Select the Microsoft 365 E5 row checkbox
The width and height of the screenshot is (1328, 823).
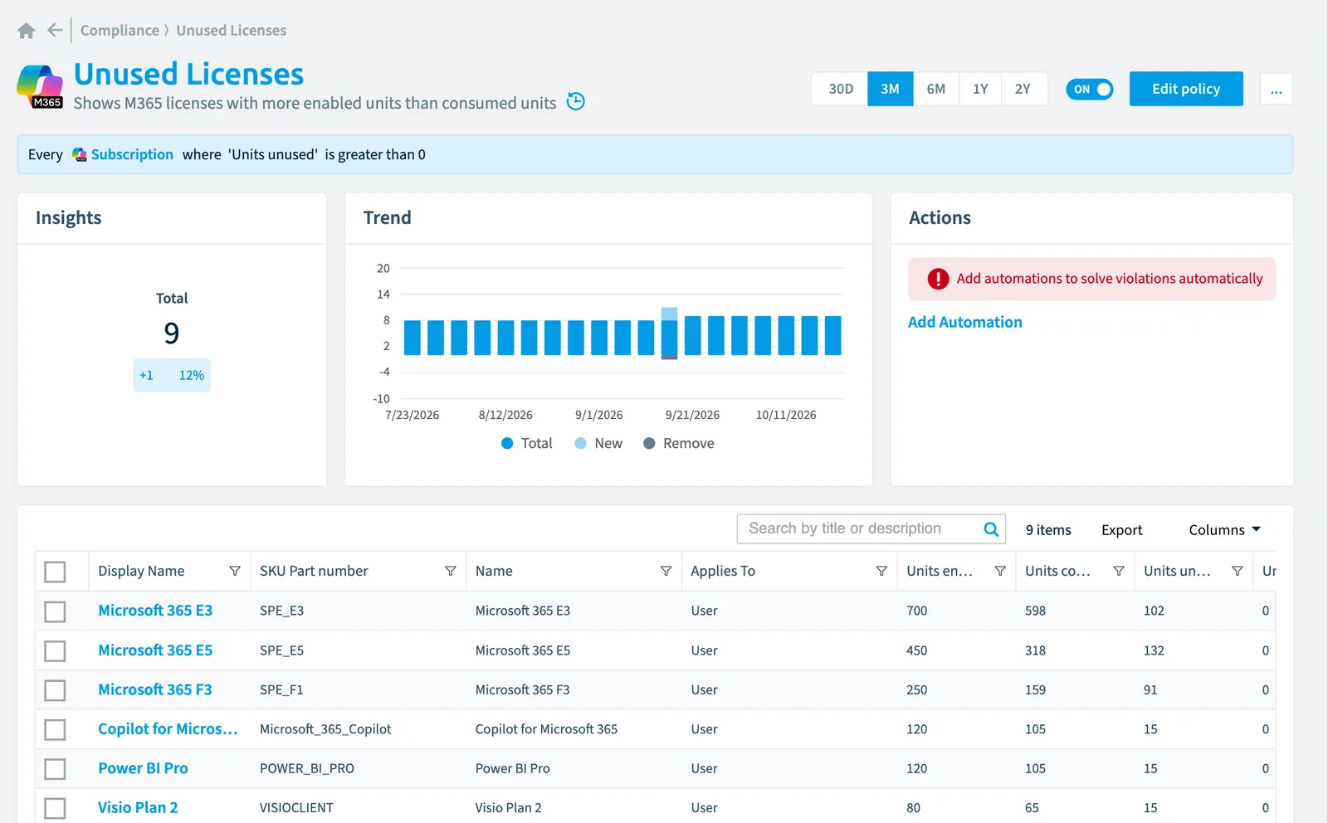[55, 651]
